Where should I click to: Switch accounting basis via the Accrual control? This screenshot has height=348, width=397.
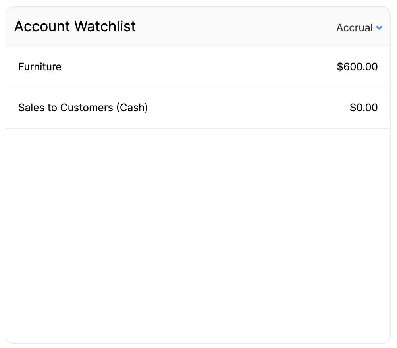tap(359, 28)
